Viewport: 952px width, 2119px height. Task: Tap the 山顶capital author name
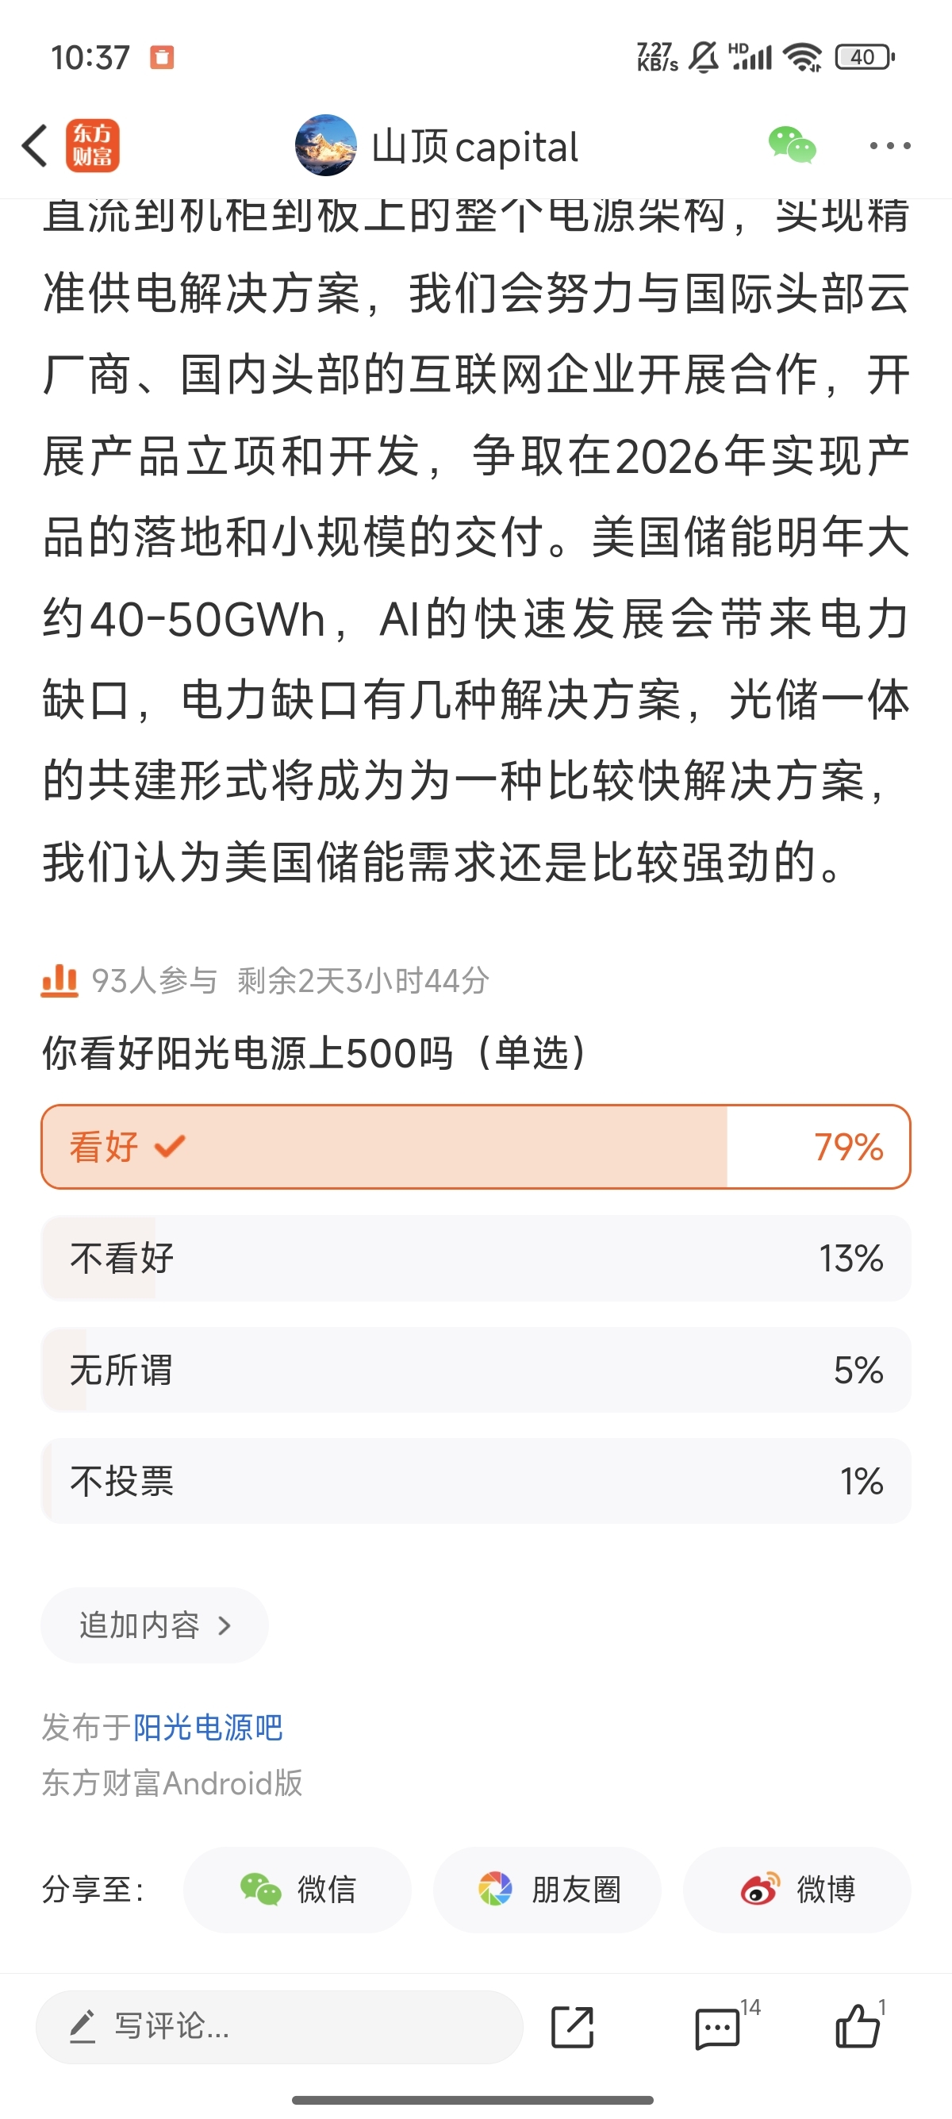pyautogui.click(x=475, y=148)
